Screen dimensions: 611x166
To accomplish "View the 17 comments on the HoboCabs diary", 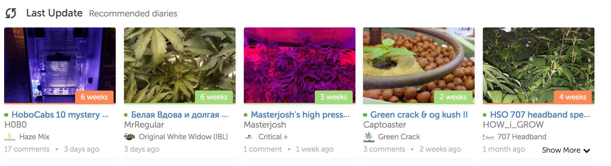I will [27, 149].
